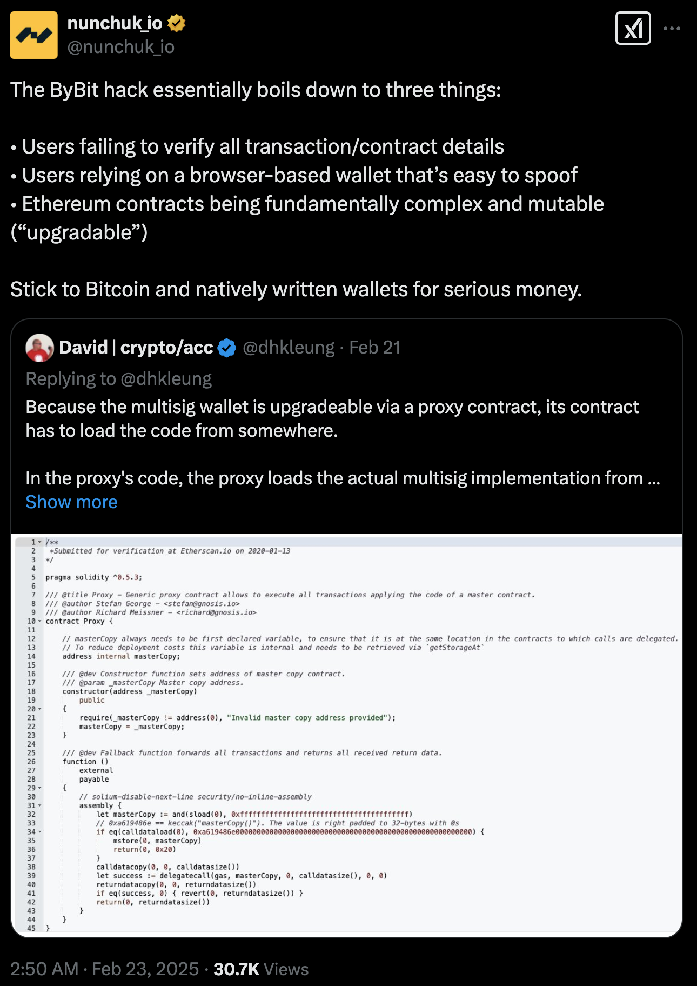Click the nunchuk_io yellow profile avatar
This screenshot has width=697, height=986.
point(34,35)
